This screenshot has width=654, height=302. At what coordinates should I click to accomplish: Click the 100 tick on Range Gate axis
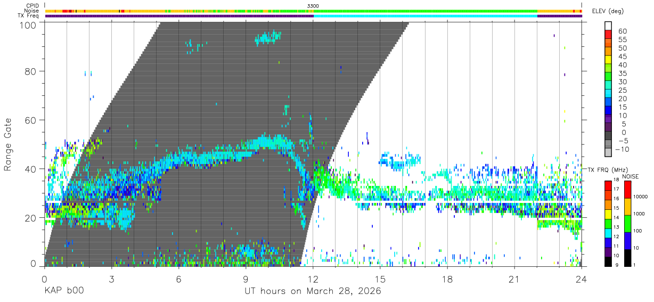(28, 25)
